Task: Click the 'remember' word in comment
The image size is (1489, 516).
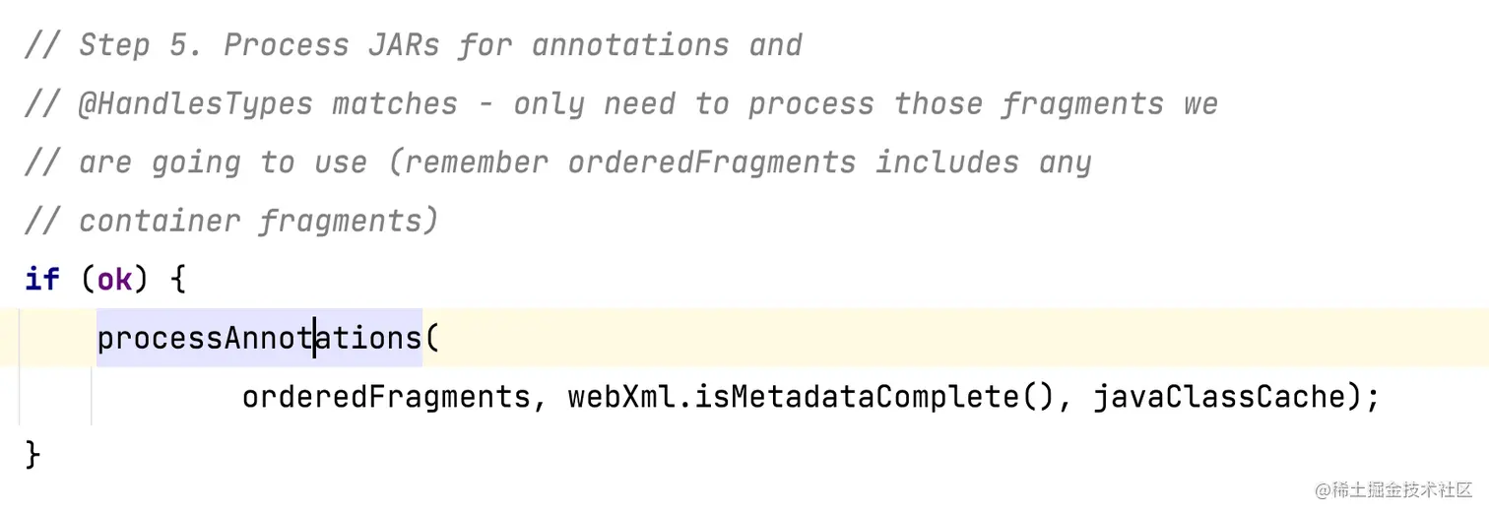Action: tap(477, 162)
